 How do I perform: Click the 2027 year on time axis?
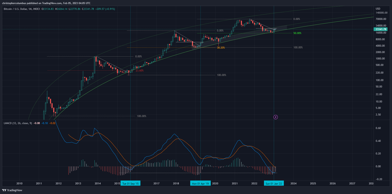click(352, 184)
